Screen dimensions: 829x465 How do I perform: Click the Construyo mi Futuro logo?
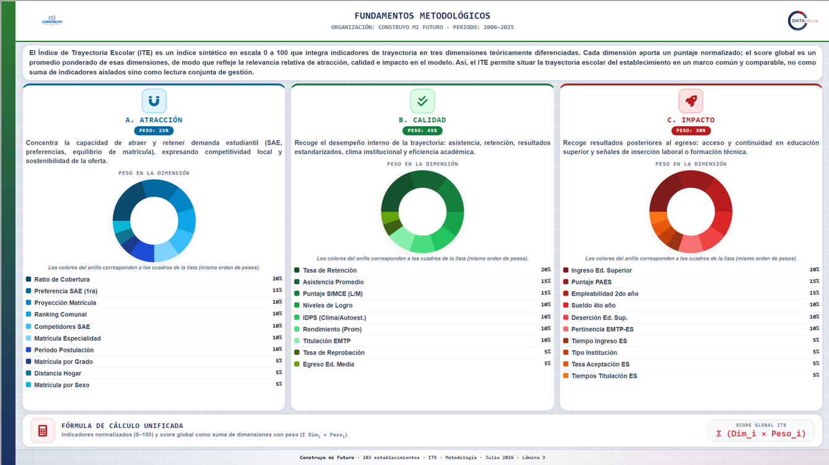[52, 20]
